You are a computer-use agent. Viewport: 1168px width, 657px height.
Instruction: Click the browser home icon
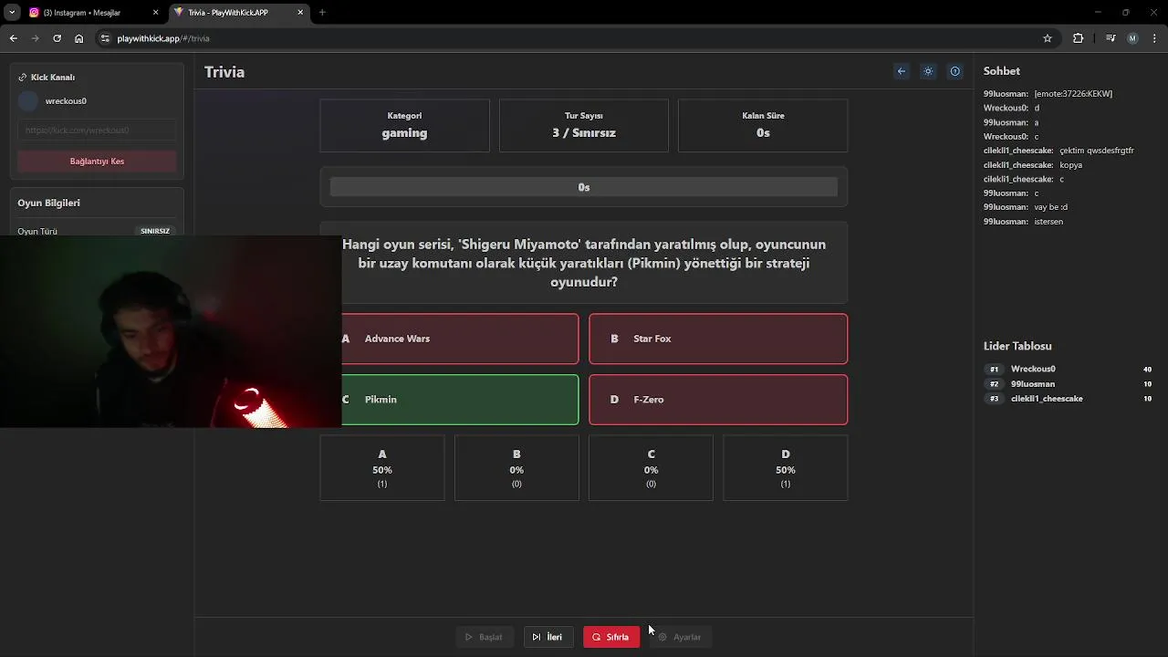click(78, 38)
